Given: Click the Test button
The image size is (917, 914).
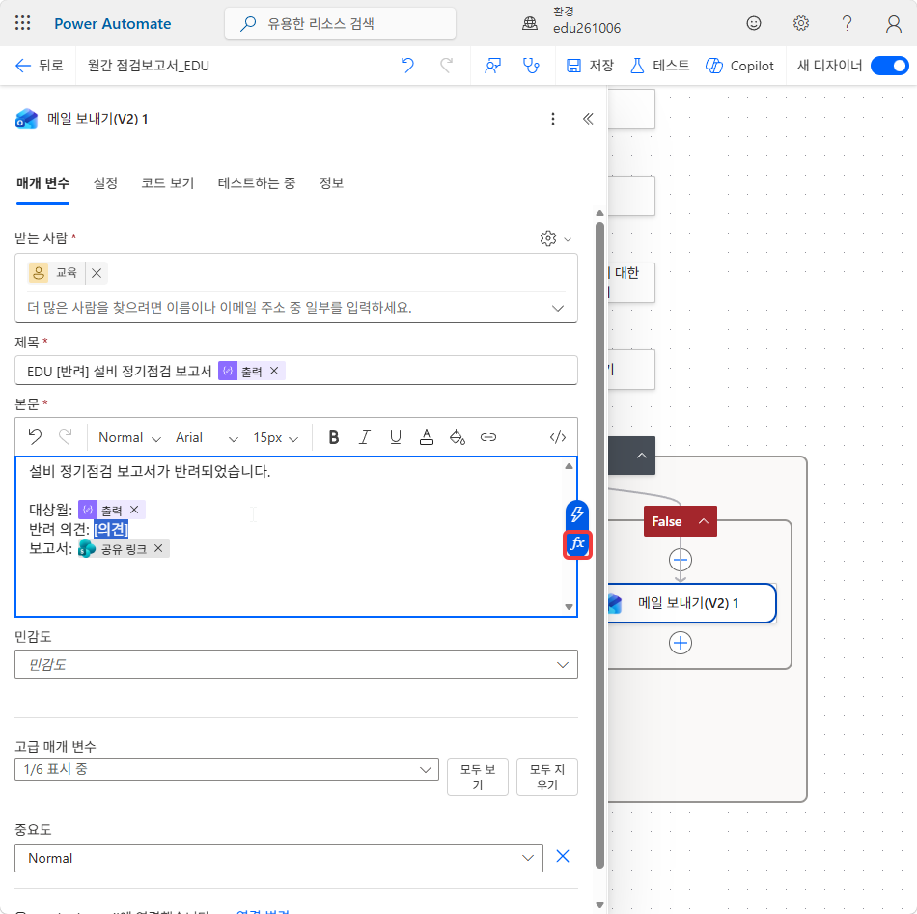Looking at the screenshot, I should click(659, 66).
